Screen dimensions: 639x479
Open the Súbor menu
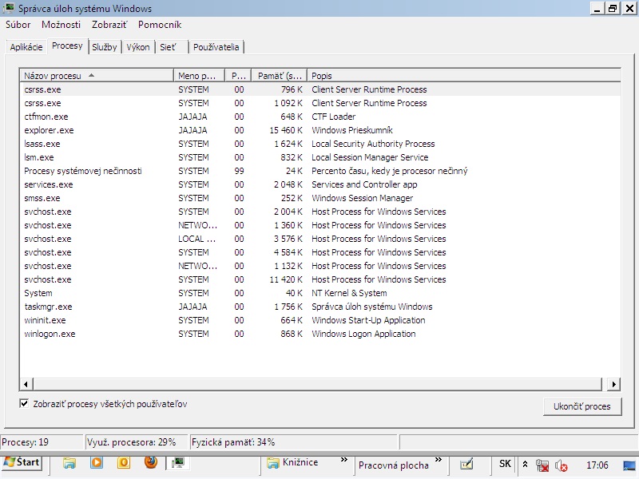18,25
